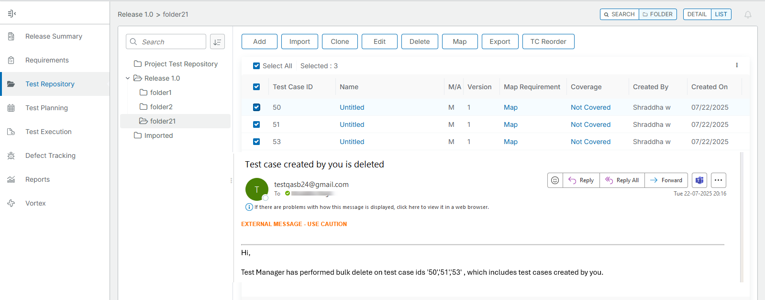Collapse the left sidebar menu icon
This screenshot has height=300, width=765.
(12, 14)
